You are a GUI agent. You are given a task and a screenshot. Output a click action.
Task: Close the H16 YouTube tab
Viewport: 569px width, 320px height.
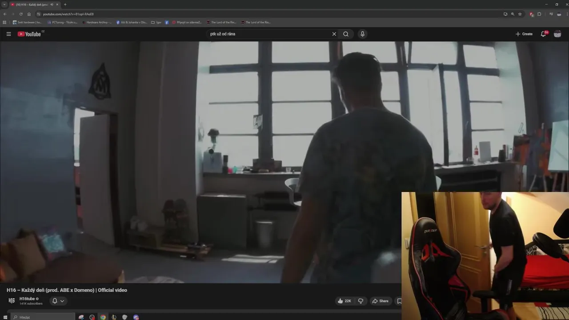pyautogui.click(x=57, y=4)
